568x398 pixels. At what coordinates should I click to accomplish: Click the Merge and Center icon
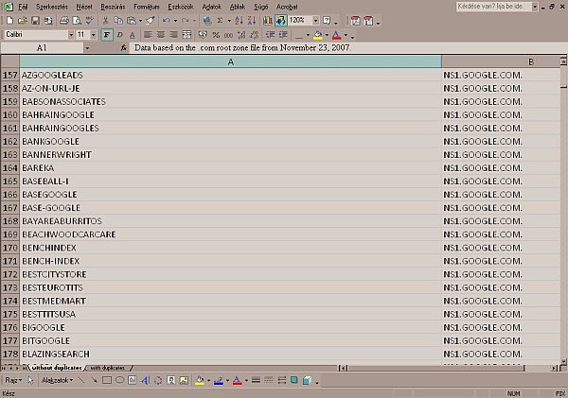(x=186, y=35)
